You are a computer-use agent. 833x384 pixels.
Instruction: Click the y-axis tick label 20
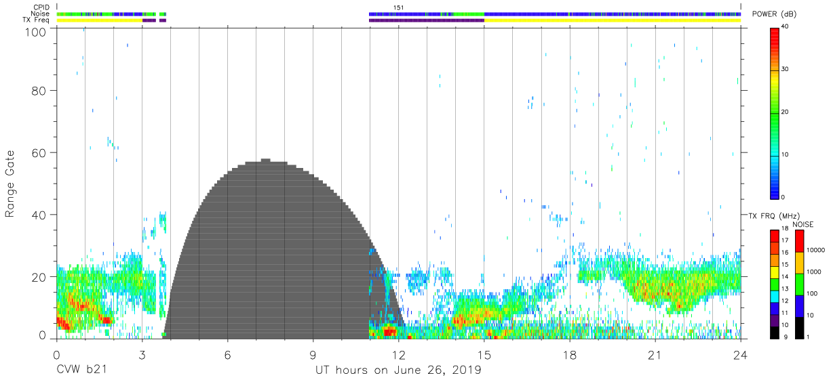[x=38, y=277]
